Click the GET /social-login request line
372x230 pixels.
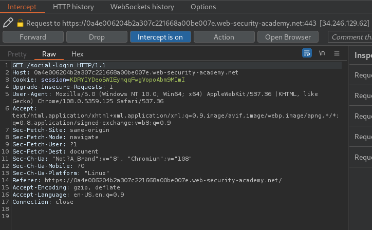click(x=59, y=65)
